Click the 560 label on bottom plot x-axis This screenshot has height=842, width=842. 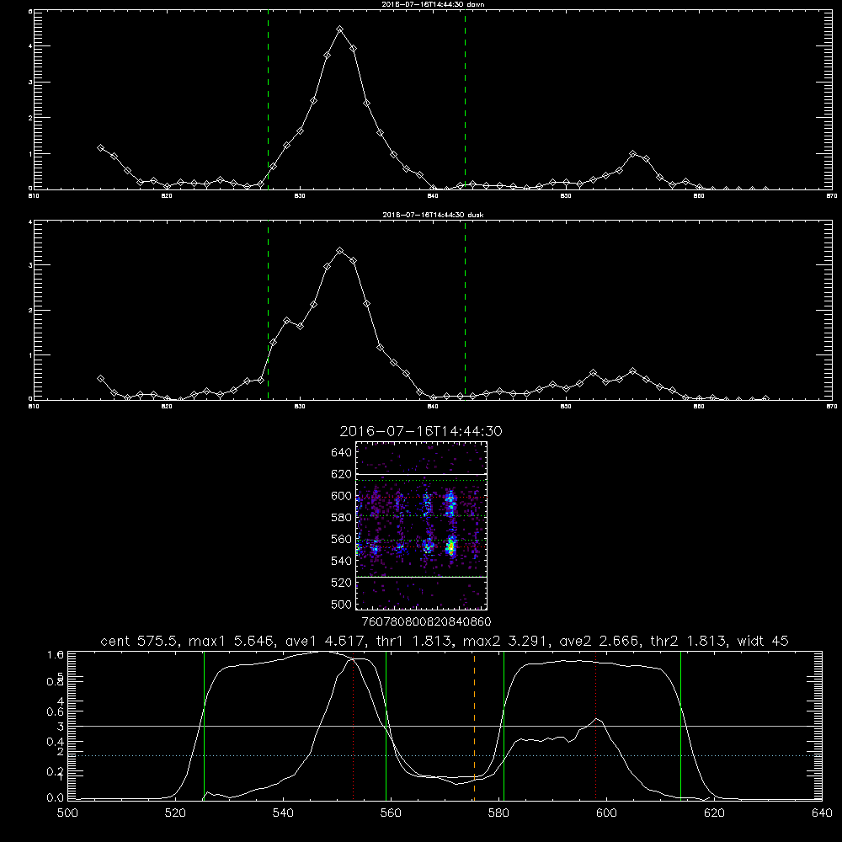[391, 813]
